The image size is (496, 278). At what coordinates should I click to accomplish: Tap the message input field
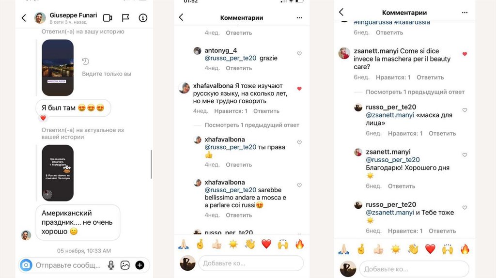pos(68,265)
